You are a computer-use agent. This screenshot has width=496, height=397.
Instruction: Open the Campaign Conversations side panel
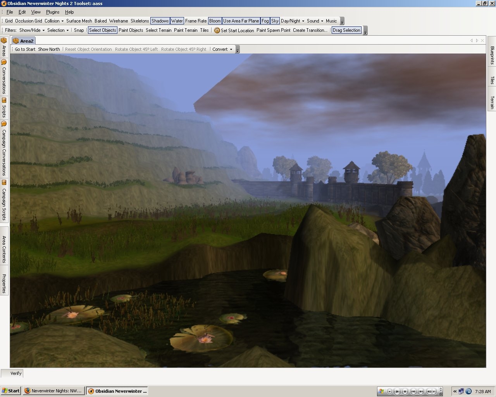4,148
